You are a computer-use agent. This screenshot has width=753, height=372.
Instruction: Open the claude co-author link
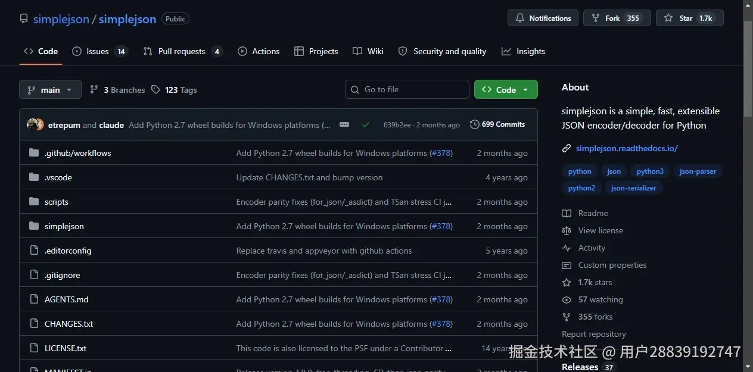tap(111, 125)
